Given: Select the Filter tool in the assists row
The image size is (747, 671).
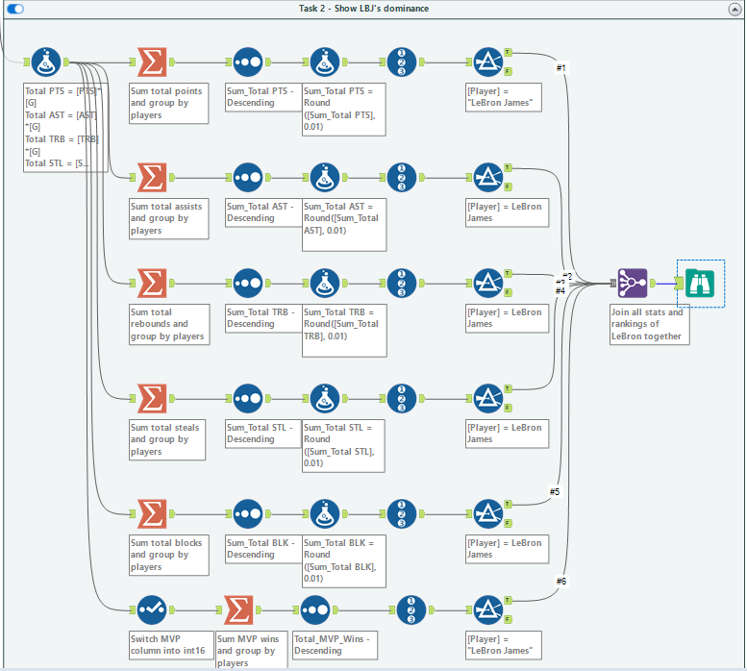Looking at the screenshot, I should point(487,177).
